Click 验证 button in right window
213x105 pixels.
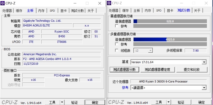pyautogui.click(x=181, y=102)
